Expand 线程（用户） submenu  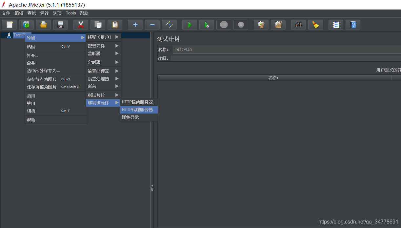pos(104,37)
